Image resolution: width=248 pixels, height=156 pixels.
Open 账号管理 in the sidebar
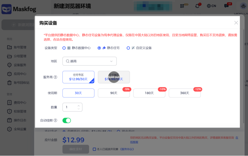pyautogui.click(x=20, y=47)
